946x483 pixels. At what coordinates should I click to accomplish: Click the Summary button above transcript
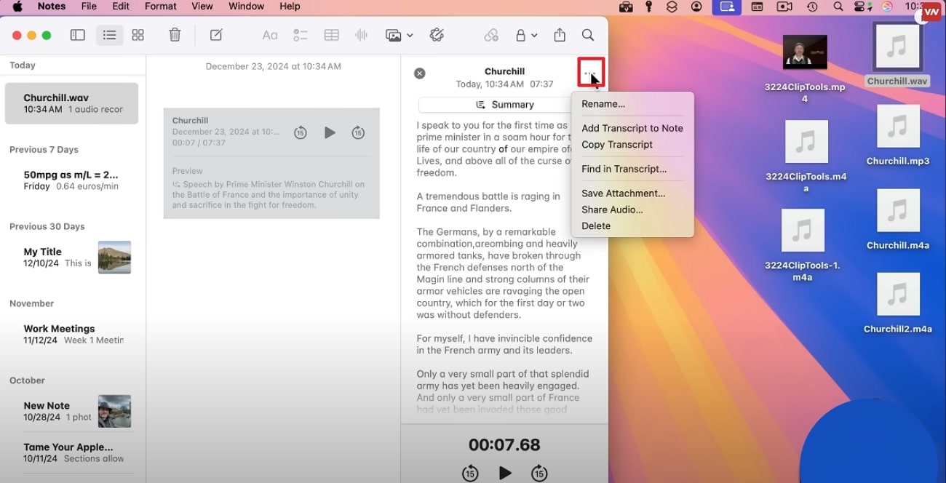tap(504, 105)
